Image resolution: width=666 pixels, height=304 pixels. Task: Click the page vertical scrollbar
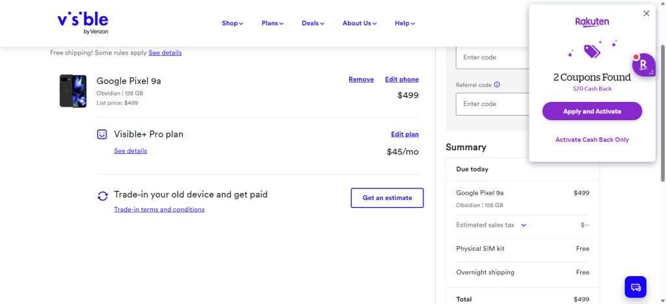663,112
